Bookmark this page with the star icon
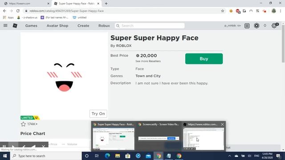Screen dimensions: 285x160 coord(223,11)
